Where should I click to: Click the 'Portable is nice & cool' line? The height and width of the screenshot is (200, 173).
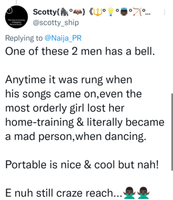tap(82, 164)
